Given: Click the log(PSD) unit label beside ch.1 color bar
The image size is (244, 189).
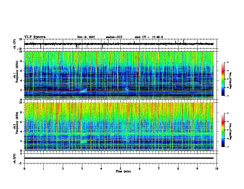Looking at the screenshot, I should click(230, 81).
